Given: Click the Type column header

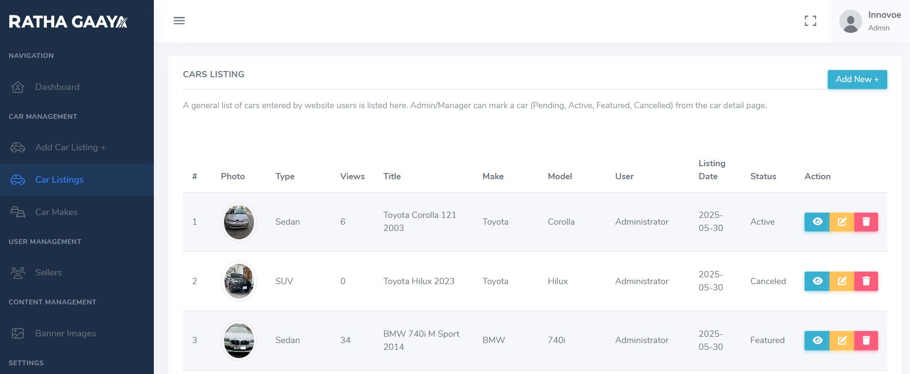Looking at the screenshot, I should 285,176.
